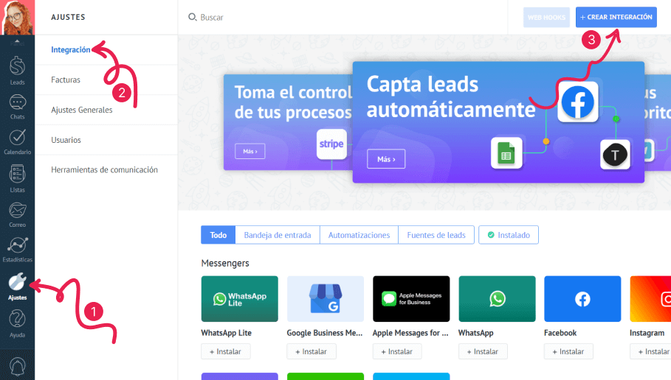Open the Google Business Messages tile
The image size is (671, 380).
click(326, 299)
